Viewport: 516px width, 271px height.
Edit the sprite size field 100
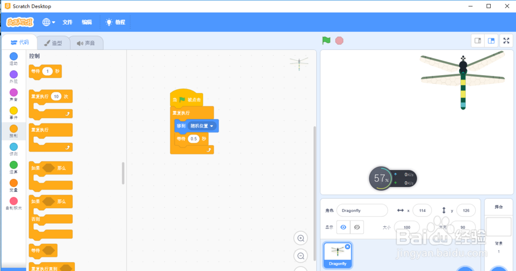(407, 227)
